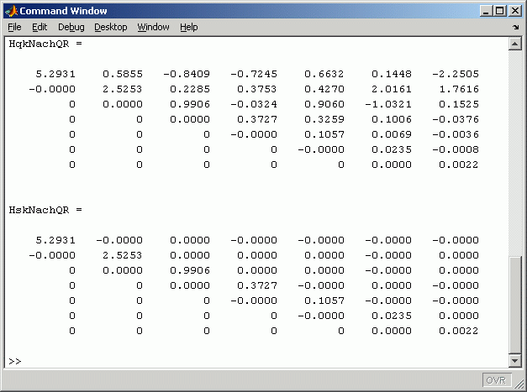Click the MATLAB logo in the title bar
Viewport: 527px width, 392px height.
click(11, 11)
